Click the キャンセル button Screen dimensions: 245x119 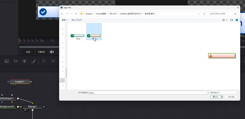pos(231,97)
